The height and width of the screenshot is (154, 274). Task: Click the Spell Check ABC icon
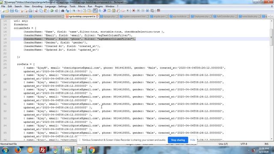[x=158, y=11]
